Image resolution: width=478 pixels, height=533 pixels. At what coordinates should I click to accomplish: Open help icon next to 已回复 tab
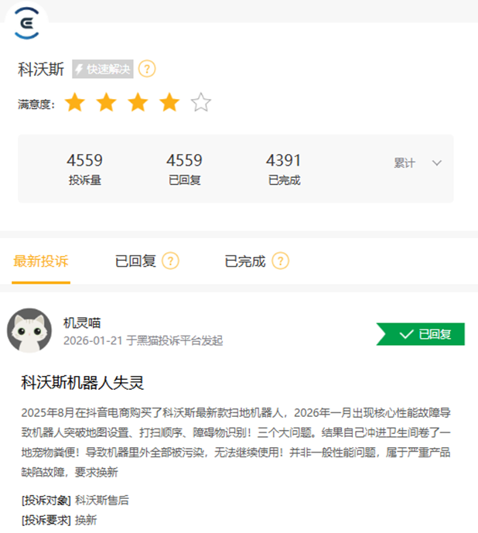tap(170, 261)
